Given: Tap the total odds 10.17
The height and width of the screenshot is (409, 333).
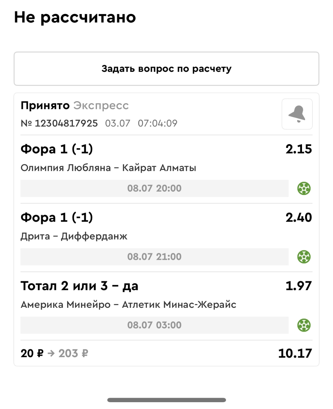Looking at the screenshot, I should click(x=295, y=353).
